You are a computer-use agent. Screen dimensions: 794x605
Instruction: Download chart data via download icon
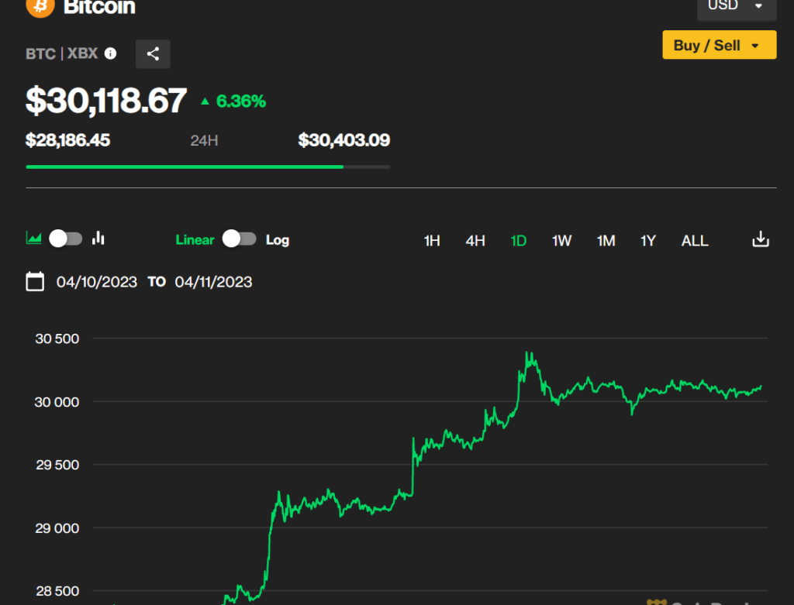761,239
